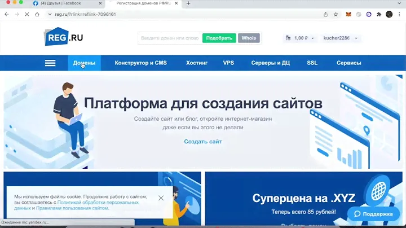This screenshot has height=228, width=406.
Task: Expand the kucher2286 account dropdown
Action: tap(341, 38)
